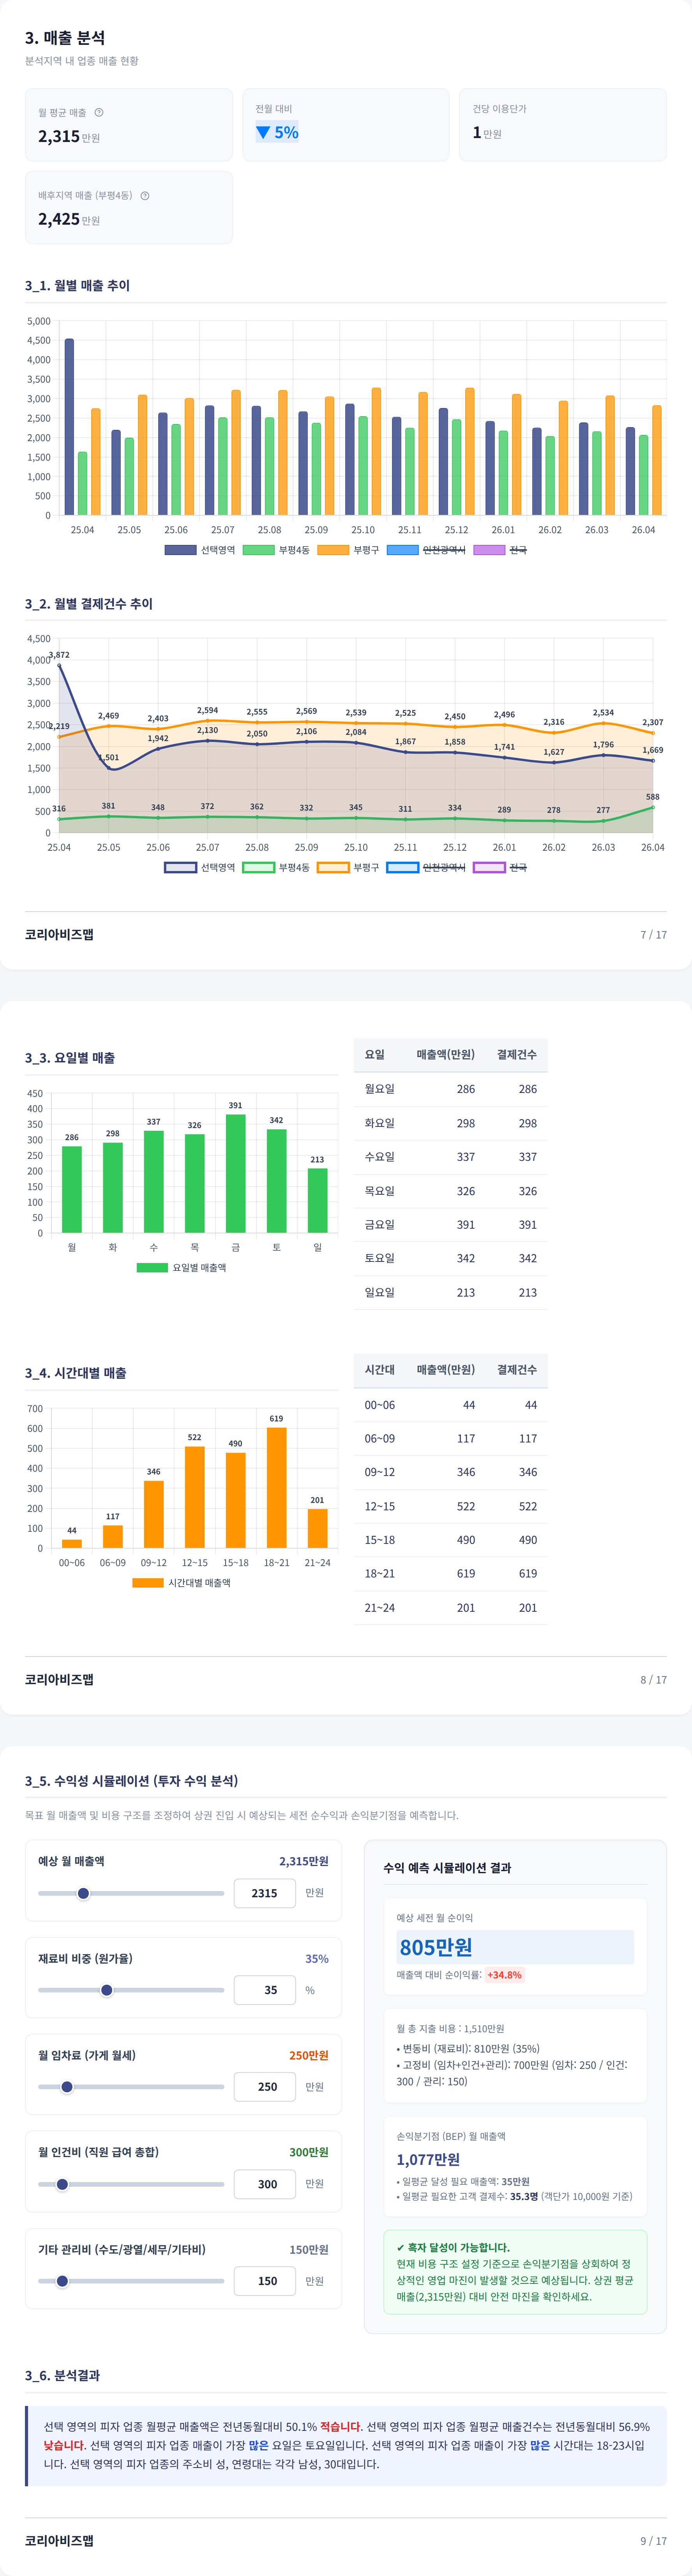
Task: Select the 월요일 row label
Action: pyautogui.click(x=380, y=1089)
